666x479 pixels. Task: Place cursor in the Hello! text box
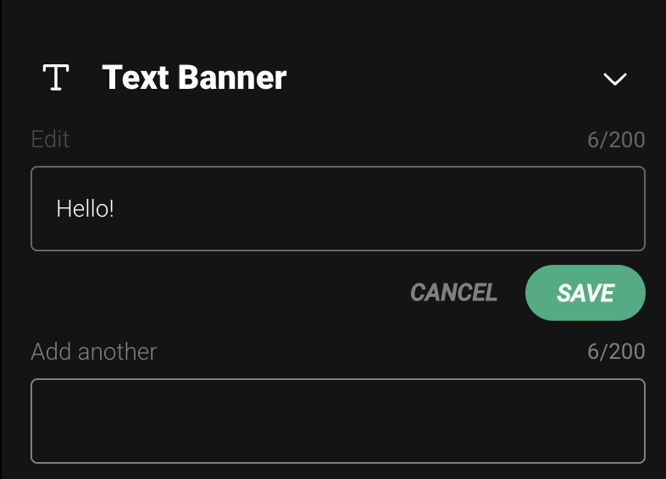[337, 209]
